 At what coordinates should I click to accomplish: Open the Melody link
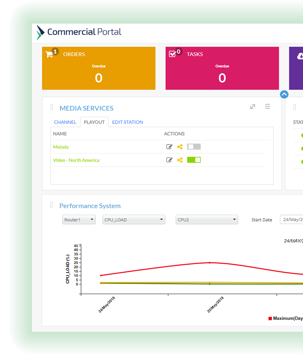(x=61, y=147)
